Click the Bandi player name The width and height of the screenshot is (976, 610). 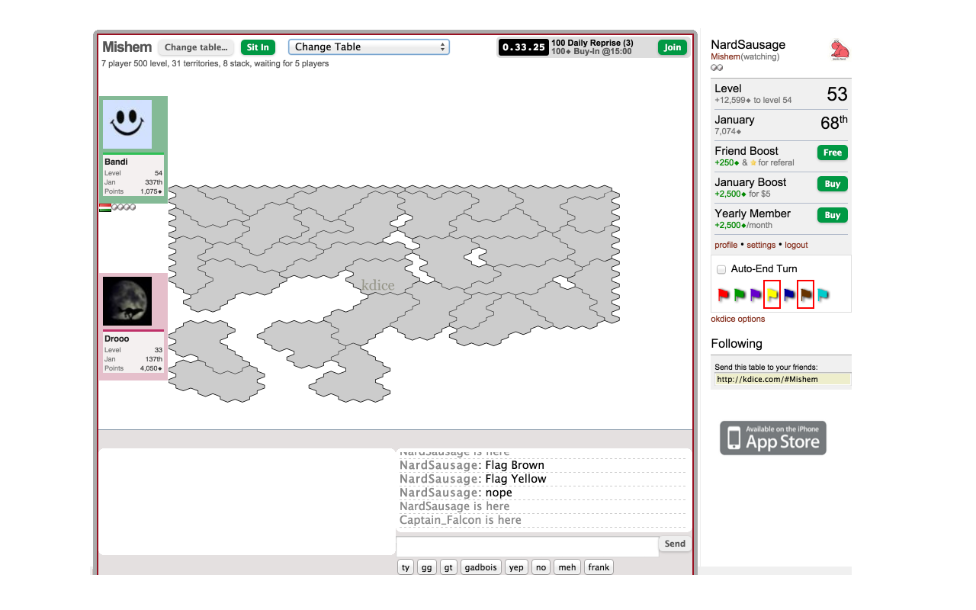click(116, 162)
